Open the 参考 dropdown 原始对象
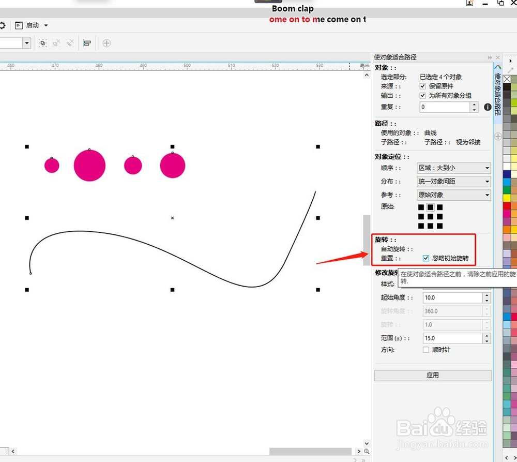 [454, 195]
